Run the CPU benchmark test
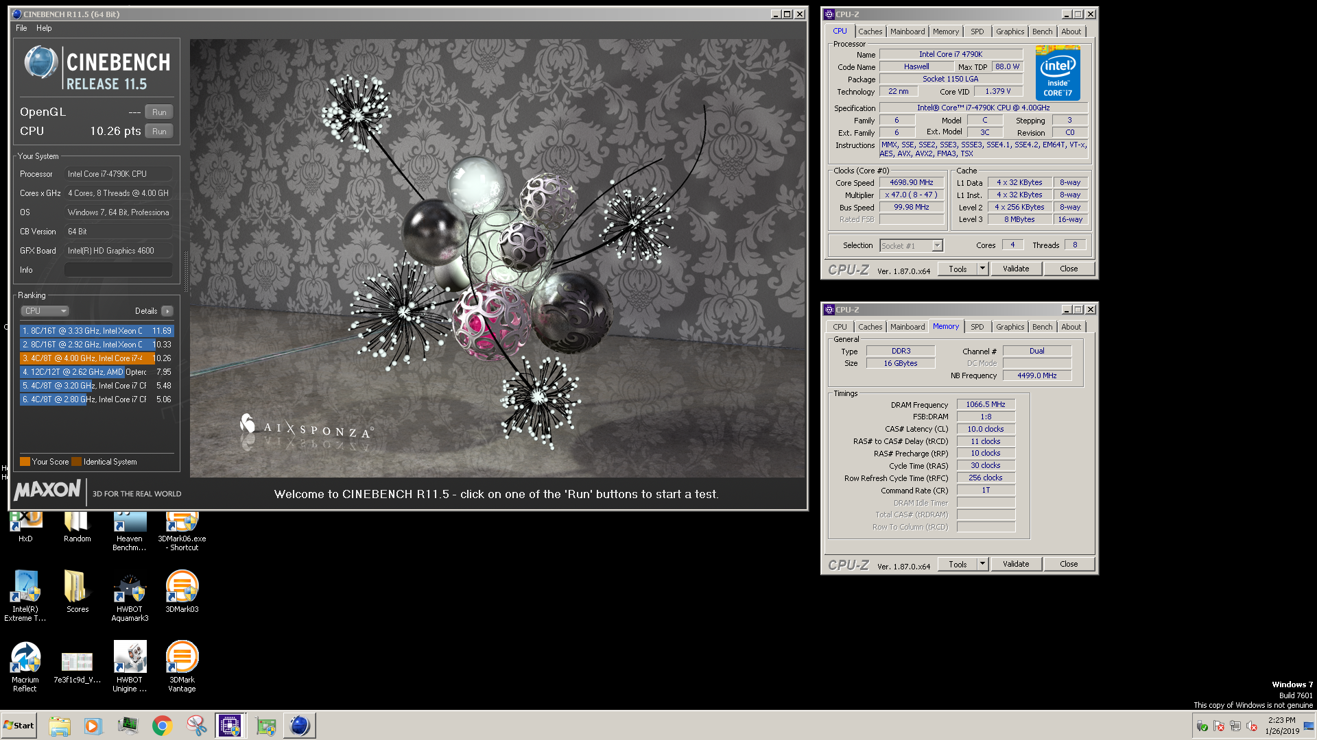The image size is (1317, 740). tap(159, 132)
